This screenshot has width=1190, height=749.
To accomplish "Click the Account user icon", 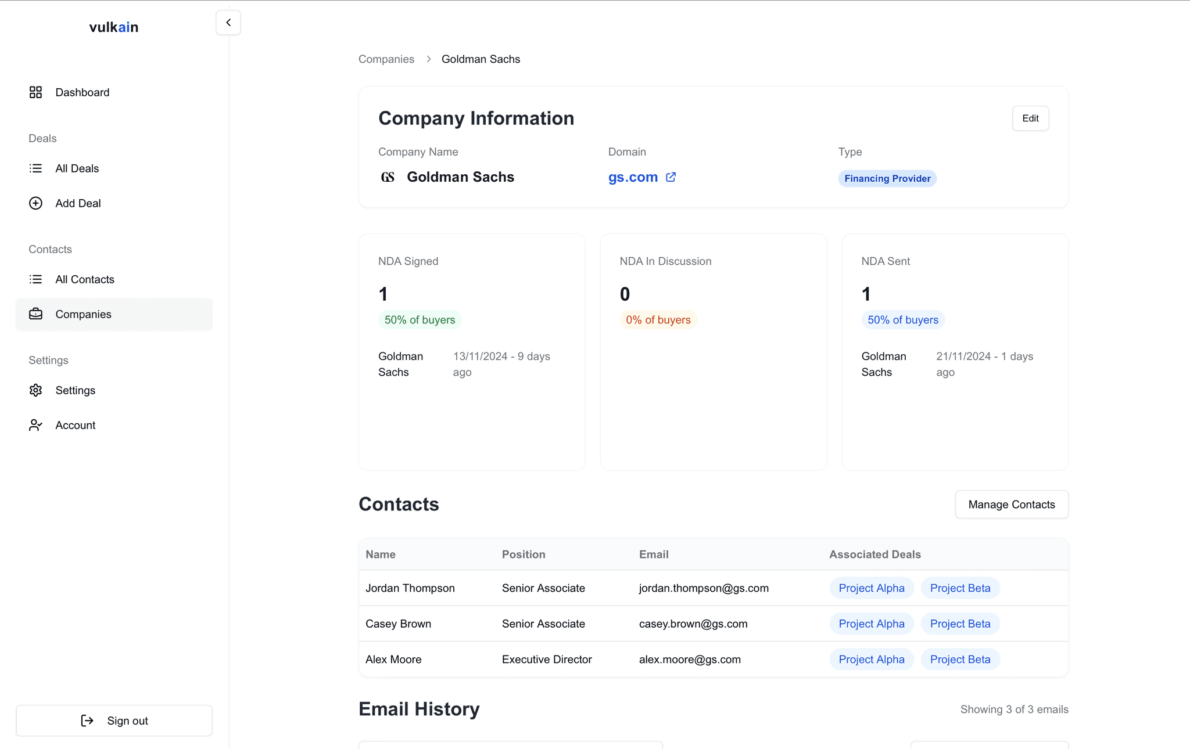I will 35,425.
